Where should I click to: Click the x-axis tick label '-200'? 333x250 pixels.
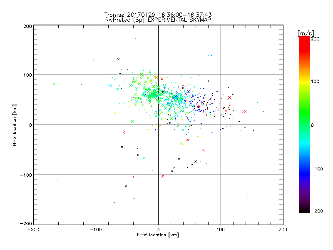33,230
